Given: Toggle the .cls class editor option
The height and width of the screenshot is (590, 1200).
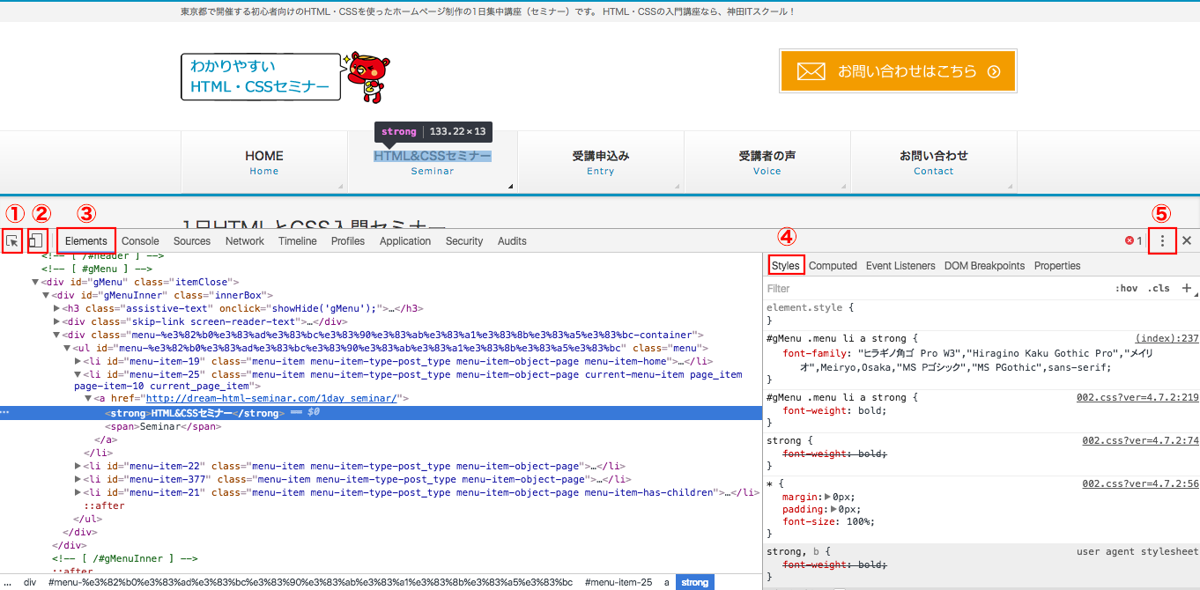Looking at the screenshot, I should (x=1159, y=288).
